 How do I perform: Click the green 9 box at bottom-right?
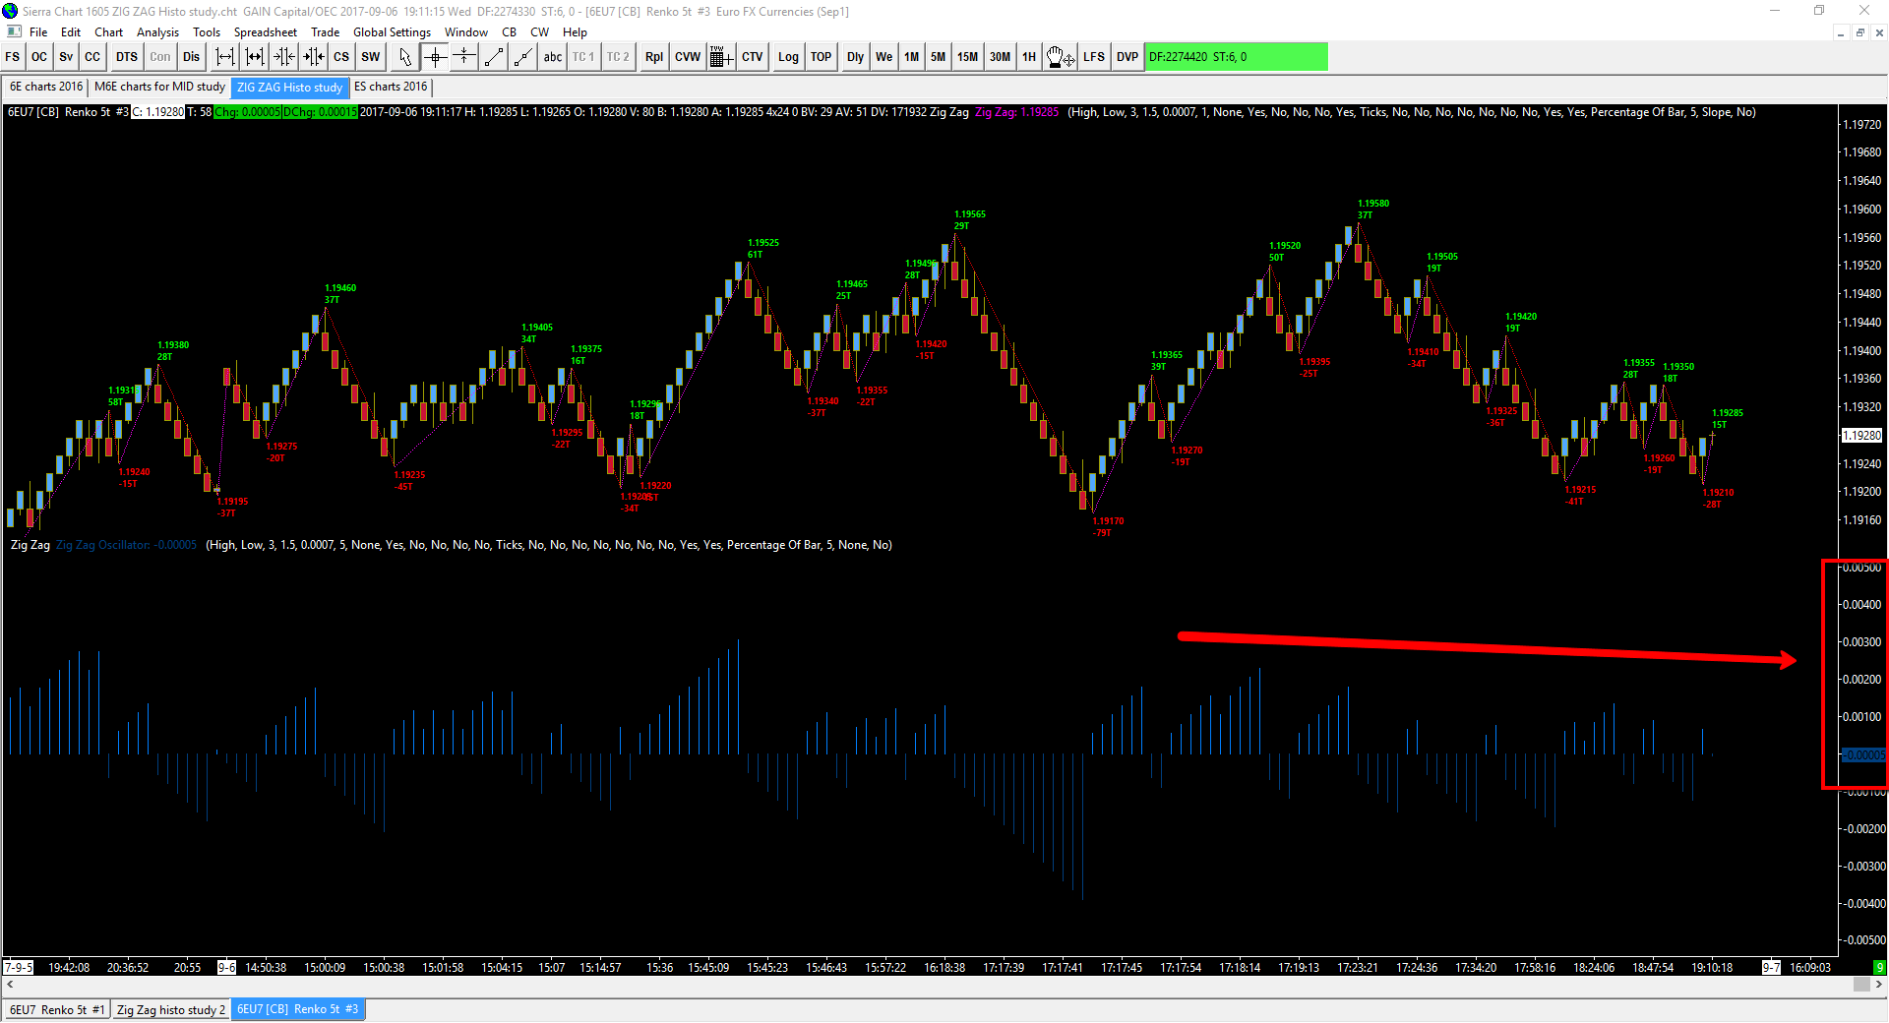(x=1880, y=968)
